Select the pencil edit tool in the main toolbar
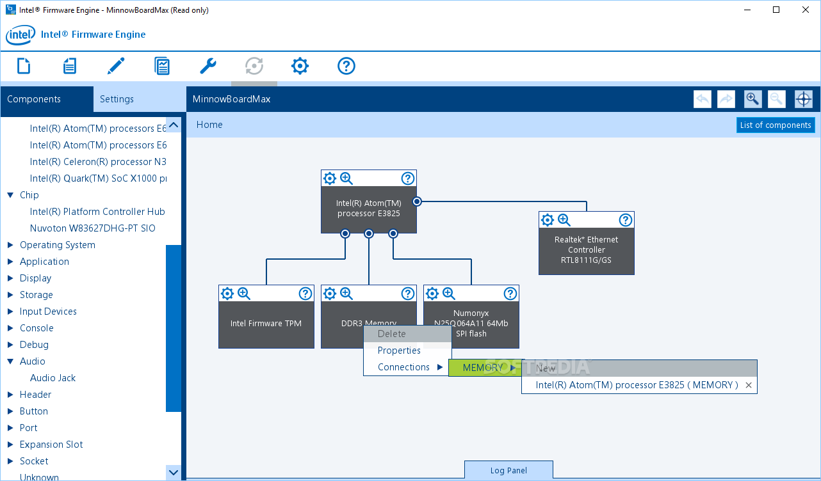Screen dimensions: 821x481 116,66
